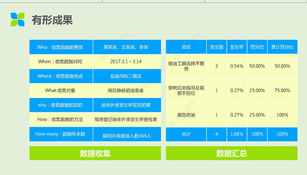Image resolution: width=307 pixels, height=175 pixels.
Task: Click the 病区静脉输液患者 cell
Action: pyautogui.click(x=127, y=90)
